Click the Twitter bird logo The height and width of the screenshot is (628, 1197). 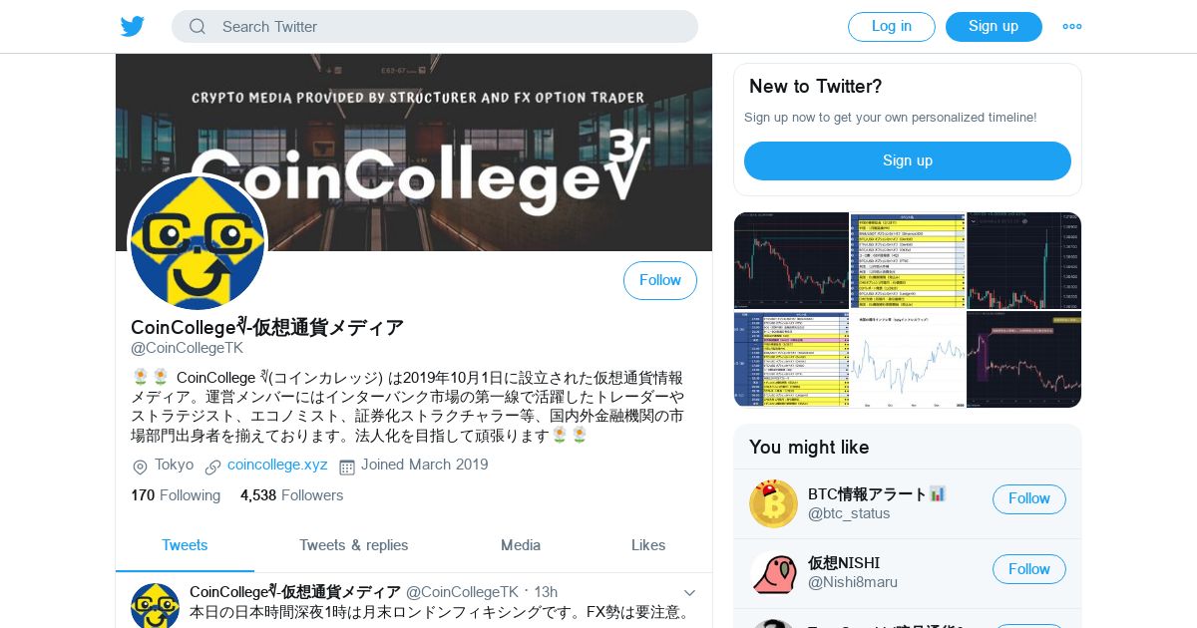[x=133, y=26]
